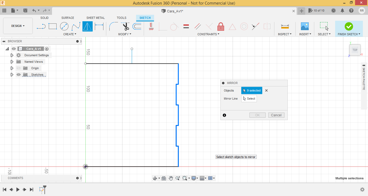Viewport: 368px width, 196px height.
Task: Open the Measure tool in Inspect
Action: [x=285, y=26]
